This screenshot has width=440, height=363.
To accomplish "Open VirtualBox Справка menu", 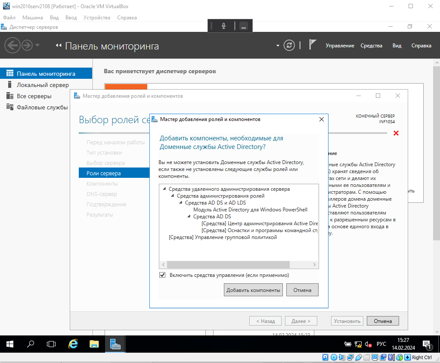I will point(127,17).
